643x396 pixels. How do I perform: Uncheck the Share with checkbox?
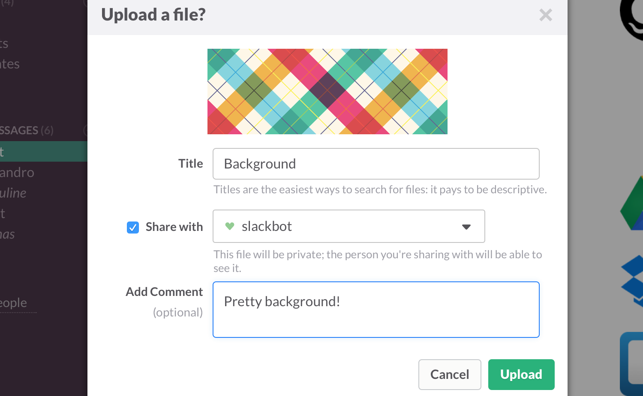point(133,227)
